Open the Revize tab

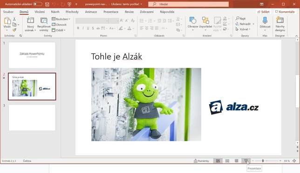click(129, 12)
